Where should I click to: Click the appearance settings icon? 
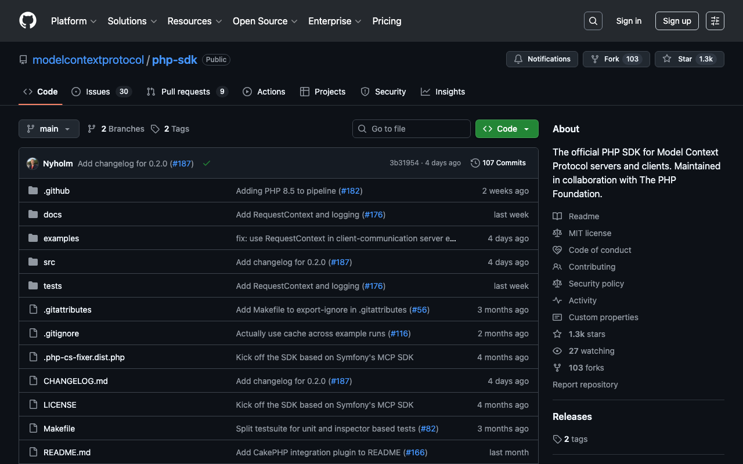tap(715, 21)
